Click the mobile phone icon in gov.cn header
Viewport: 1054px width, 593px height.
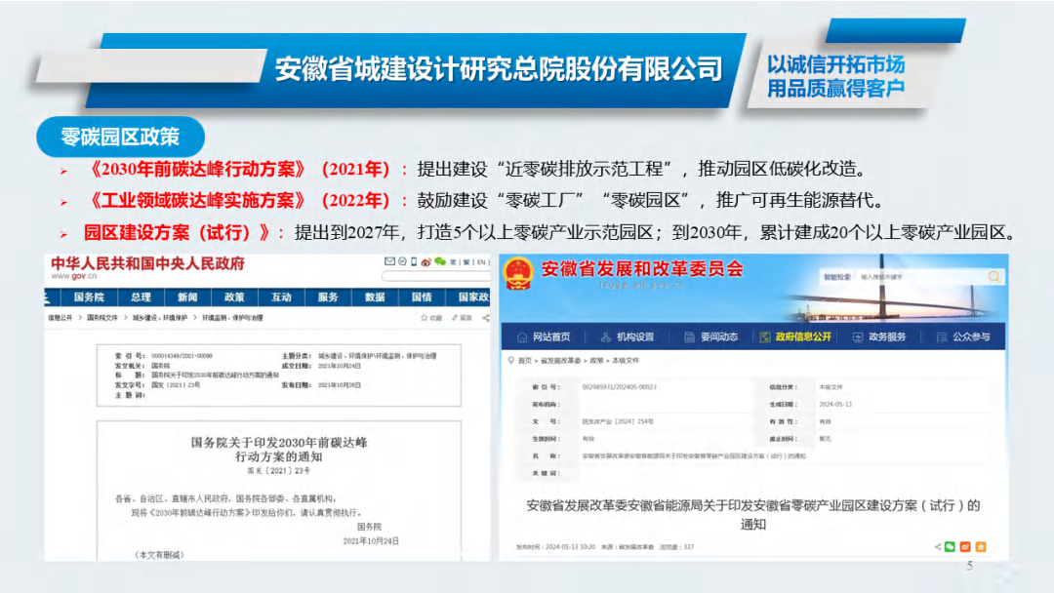(413, 261)
